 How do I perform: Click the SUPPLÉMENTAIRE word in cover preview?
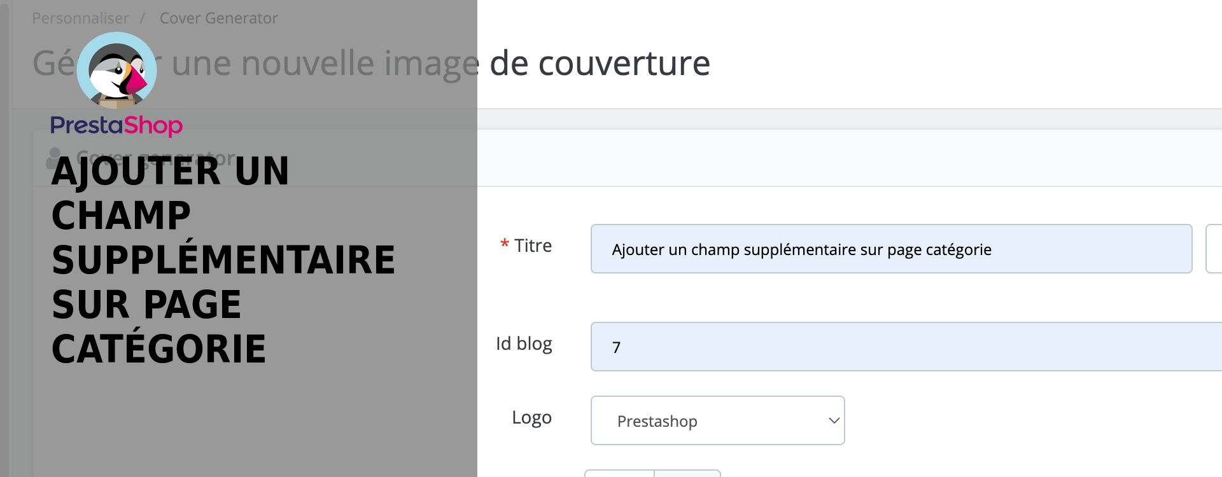pyautogui.click(x=223, y=260)
